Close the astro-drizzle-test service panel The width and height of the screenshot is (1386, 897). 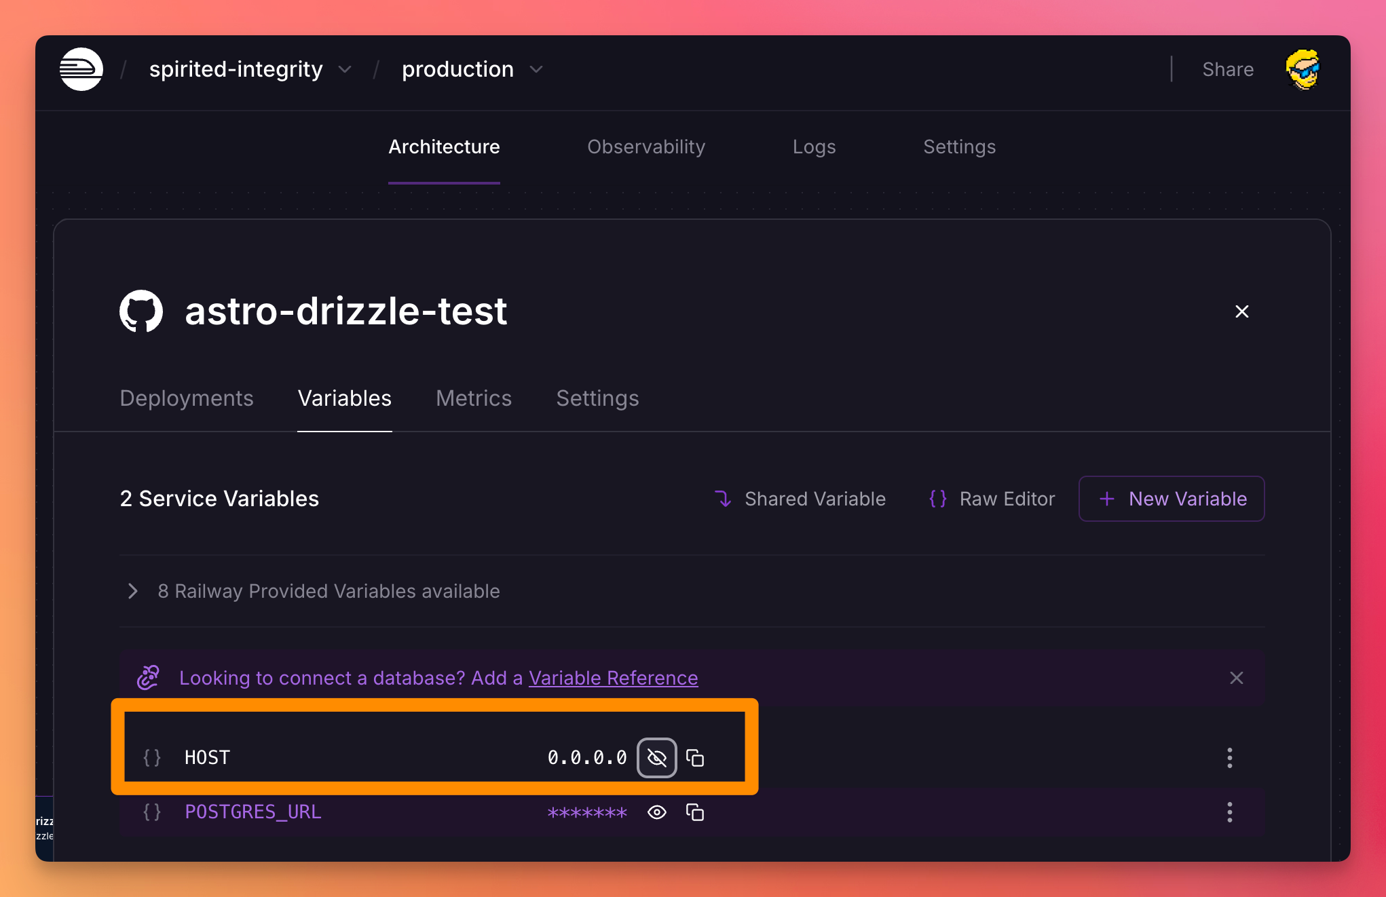pos(1241,311)
